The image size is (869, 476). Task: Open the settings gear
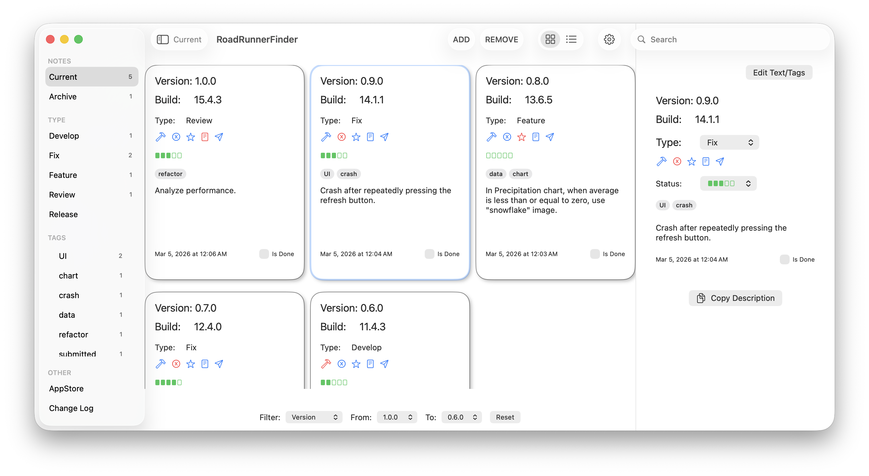pyautogui.click(x=609, y=39)
